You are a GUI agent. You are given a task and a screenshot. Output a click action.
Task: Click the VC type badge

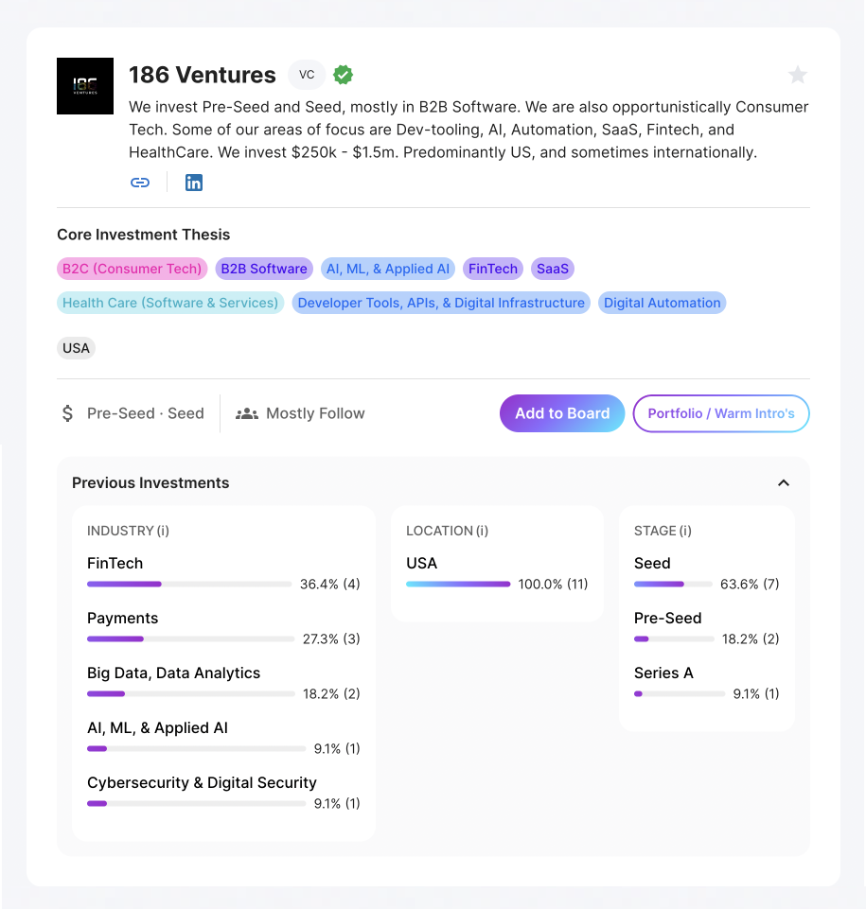tap(307, 75)
